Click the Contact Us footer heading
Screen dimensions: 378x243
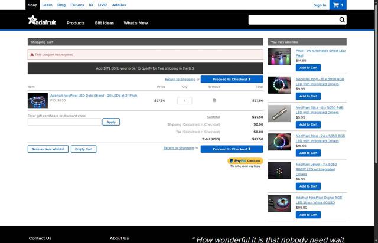coord(40,238)
